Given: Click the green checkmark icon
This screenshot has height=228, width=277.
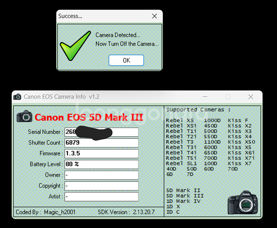Looking at the screenshot, I should (x=75, y=46).
